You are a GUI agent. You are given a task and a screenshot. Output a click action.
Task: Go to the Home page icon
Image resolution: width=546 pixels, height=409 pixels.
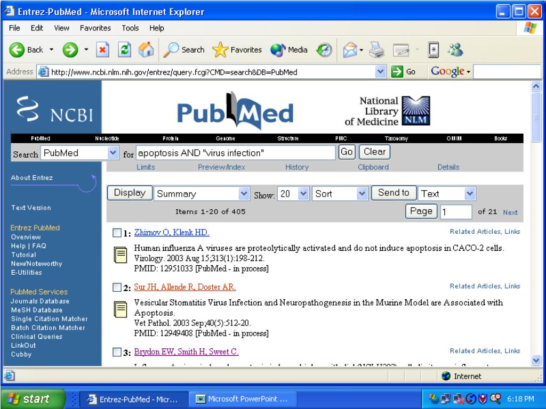tap(146, 50)
